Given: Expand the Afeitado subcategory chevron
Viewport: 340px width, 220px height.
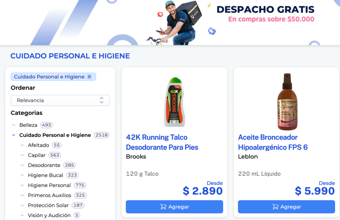Looking at the screenshot, I should pos(22,145).
